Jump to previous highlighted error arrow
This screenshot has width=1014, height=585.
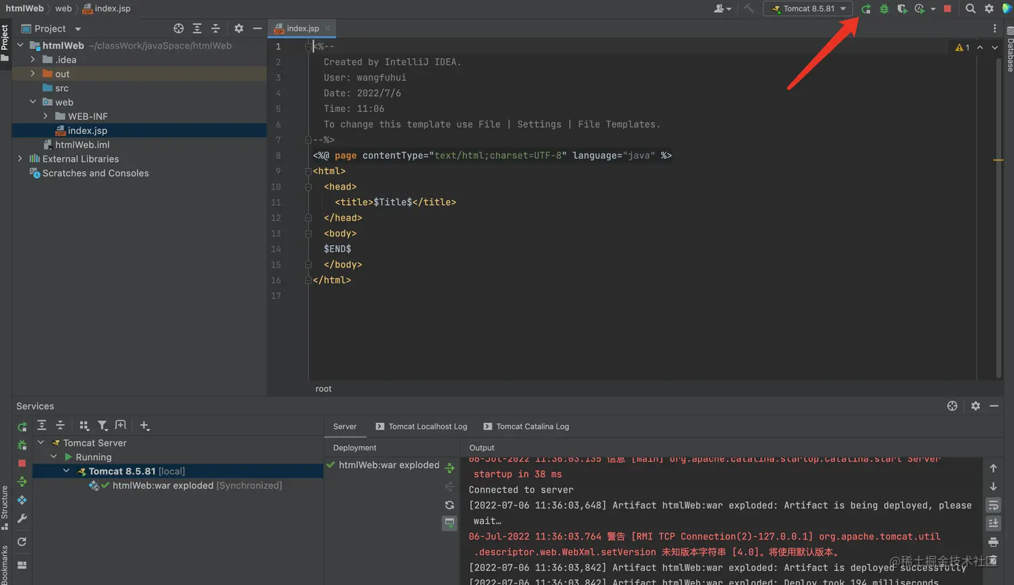pyautogui.click(x=980, y=47)
